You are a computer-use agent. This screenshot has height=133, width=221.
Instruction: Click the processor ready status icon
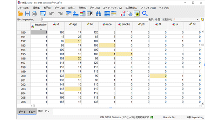pyautogui.click(x=152, y=117)
